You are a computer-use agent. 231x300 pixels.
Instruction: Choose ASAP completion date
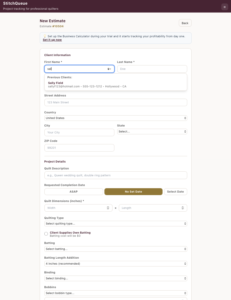click(x=74, y=192)
